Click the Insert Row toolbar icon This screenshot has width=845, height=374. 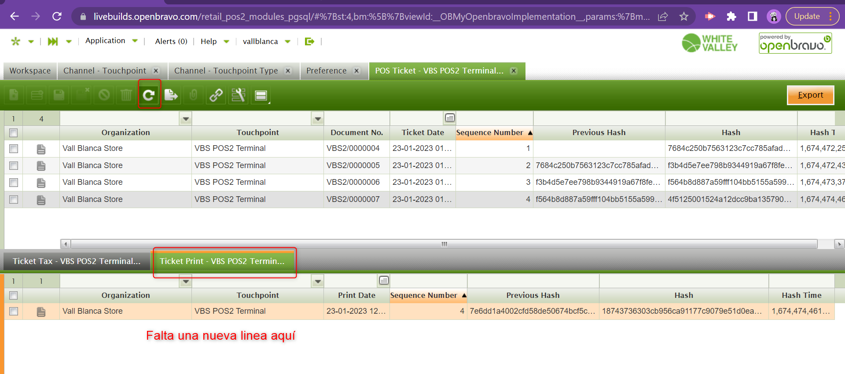click(37, 95)
